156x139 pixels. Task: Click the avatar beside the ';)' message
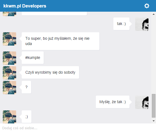point(9,117)
